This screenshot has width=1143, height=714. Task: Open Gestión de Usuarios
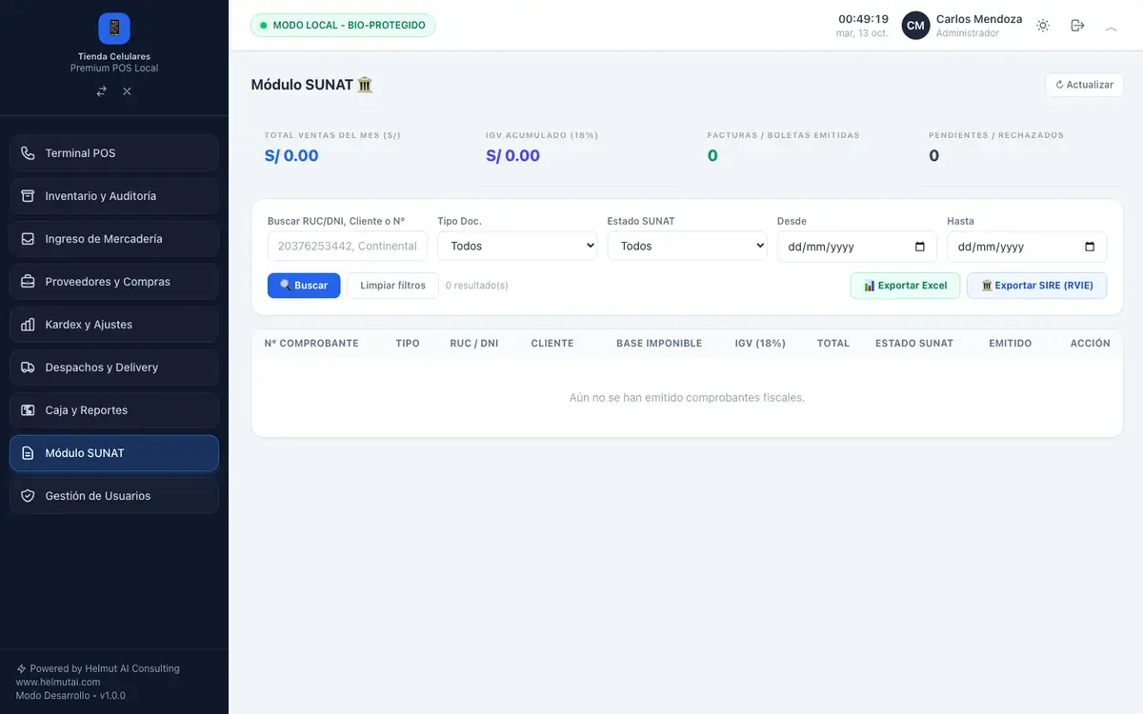(x=114, y=496)
